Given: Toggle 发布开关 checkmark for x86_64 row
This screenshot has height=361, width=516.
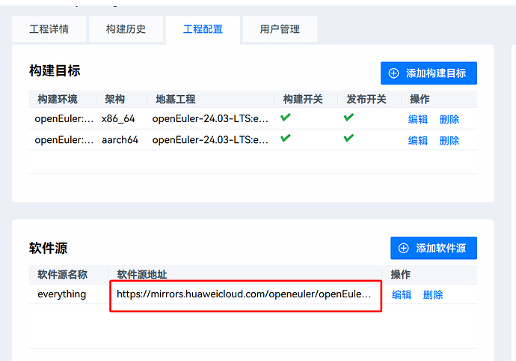Looking at the screenshot, I should coord(348,118).
